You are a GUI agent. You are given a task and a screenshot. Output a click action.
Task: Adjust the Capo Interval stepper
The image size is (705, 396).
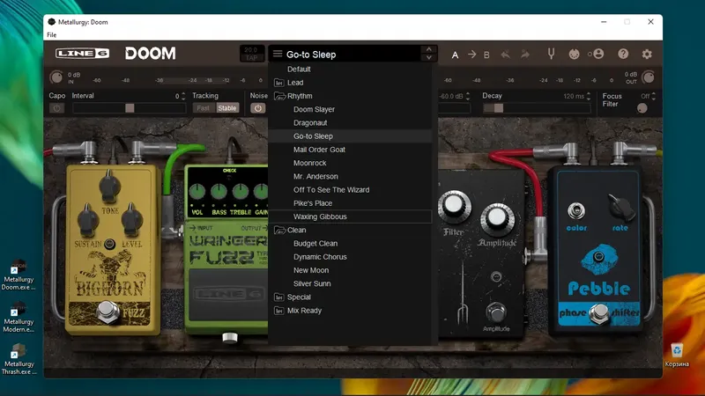click(x=183, y=96)
